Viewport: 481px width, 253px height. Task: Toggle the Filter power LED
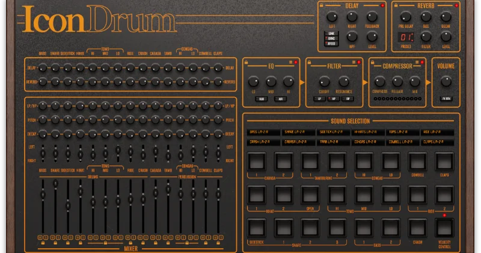tap(359, 63)
